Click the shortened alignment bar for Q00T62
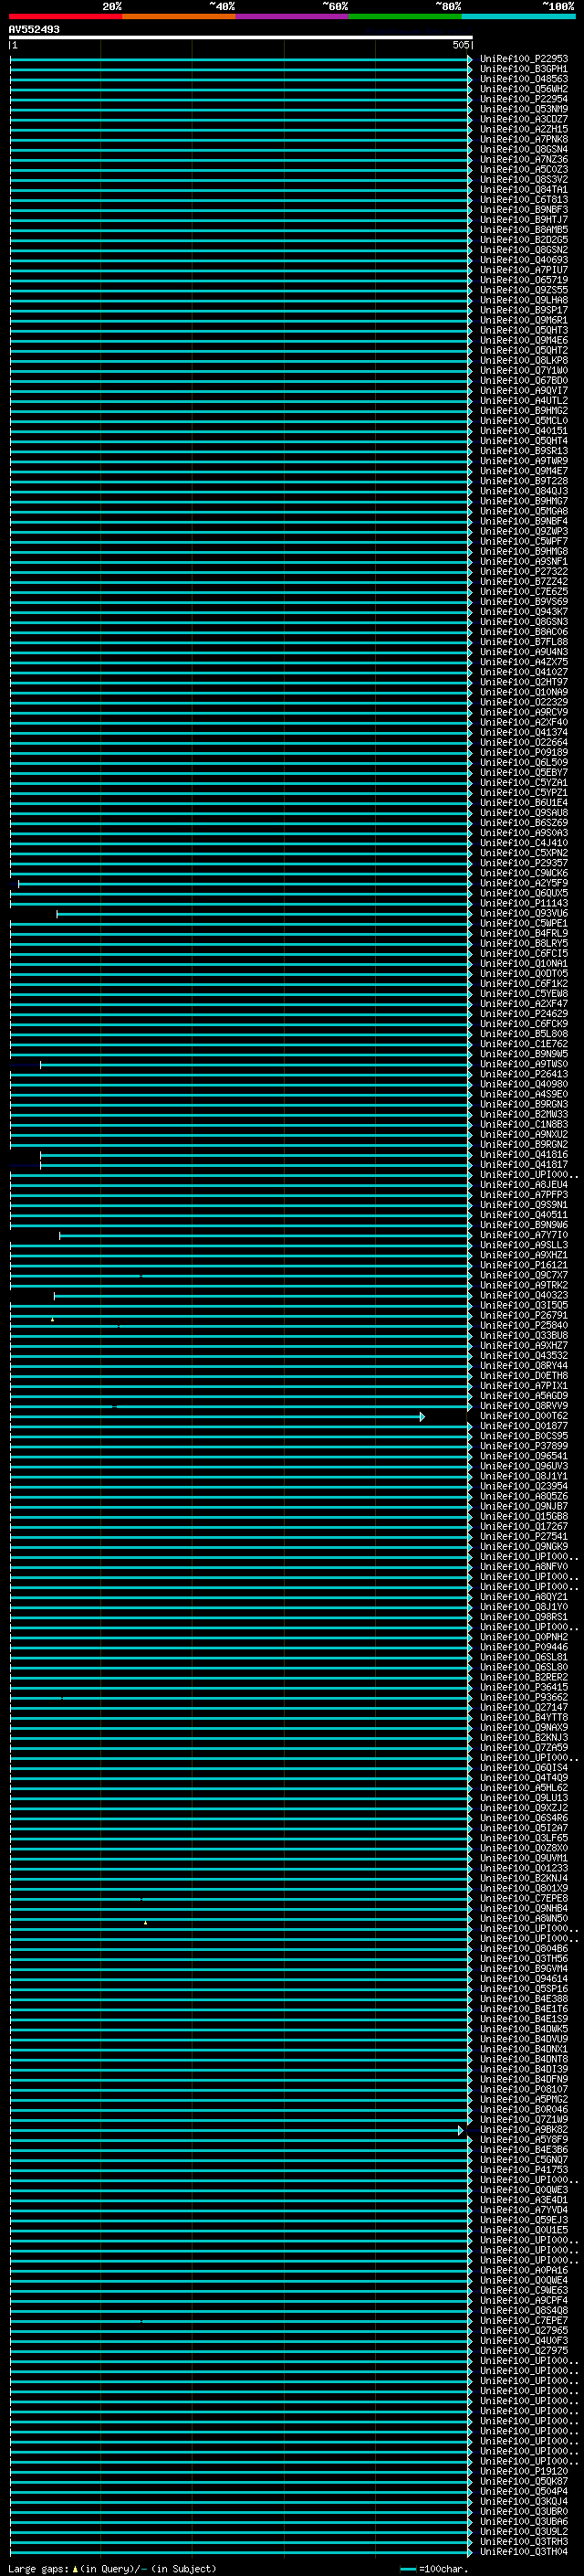The width and height of the screenshot is (584, 2576). pos(215,1417)
